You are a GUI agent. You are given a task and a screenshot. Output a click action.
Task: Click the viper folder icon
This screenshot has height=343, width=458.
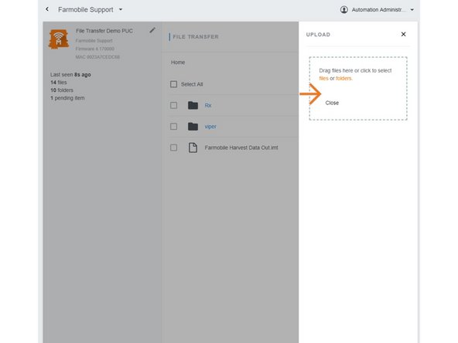tap(193, 127)
